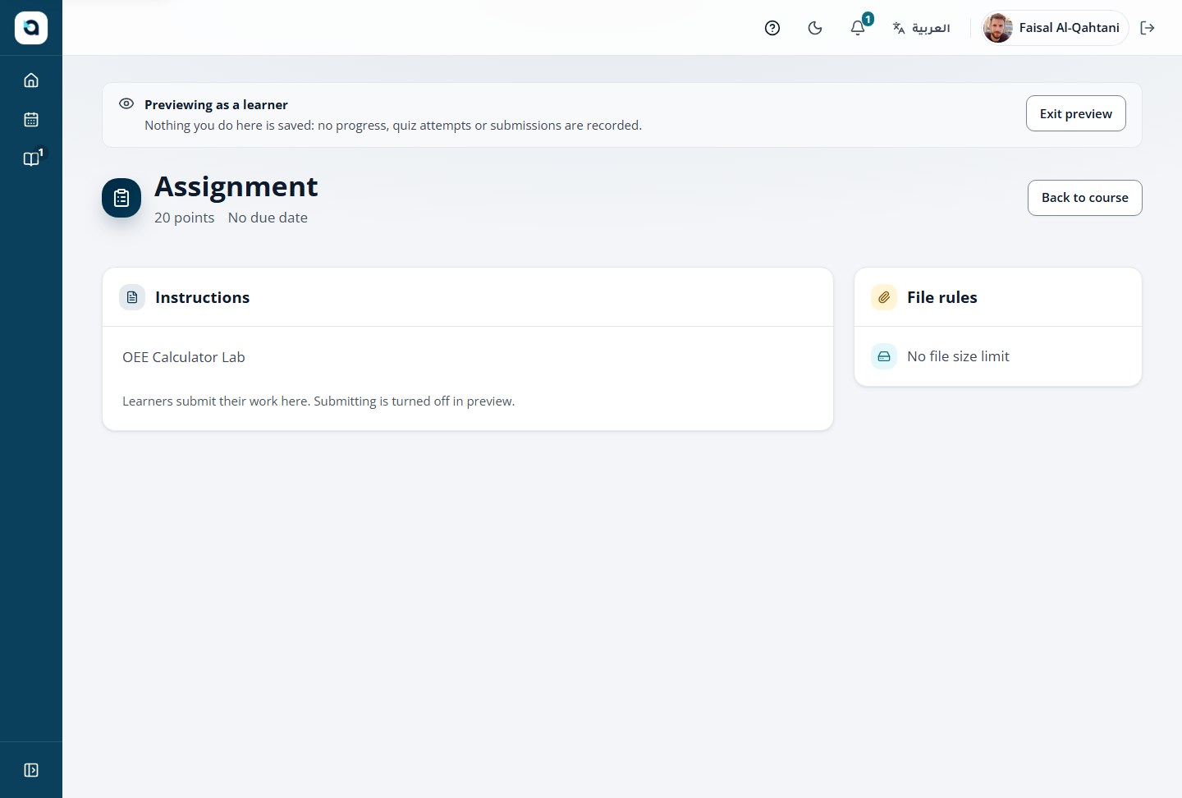
Task: Click the '20 points' label
Action: click(185, 218)
